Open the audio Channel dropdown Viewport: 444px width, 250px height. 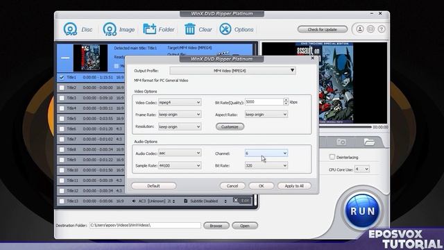click(266, 153)
